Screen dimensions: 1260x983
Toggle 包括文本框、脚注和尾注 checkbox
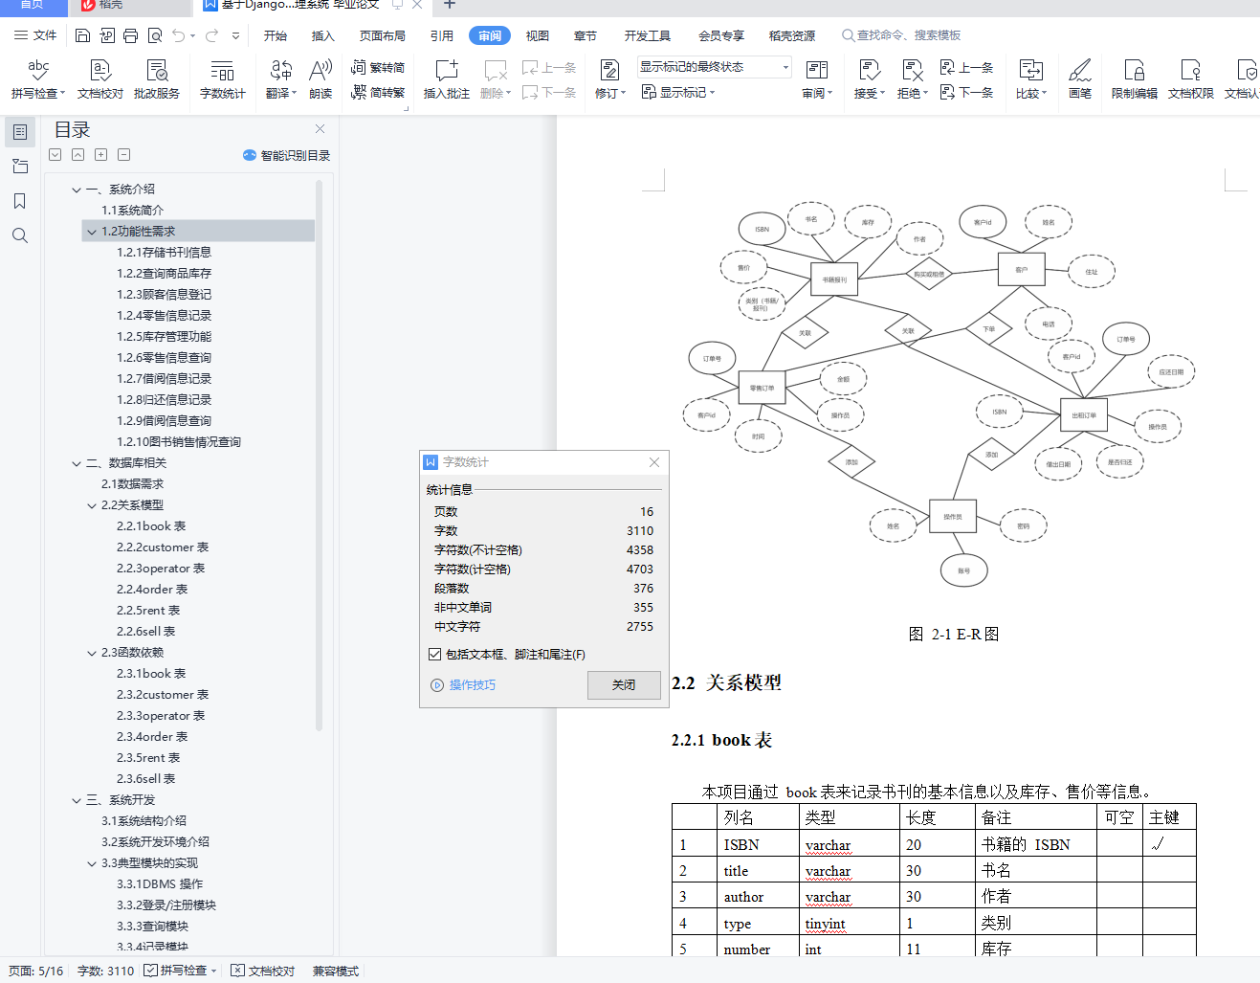coord(435,655)
